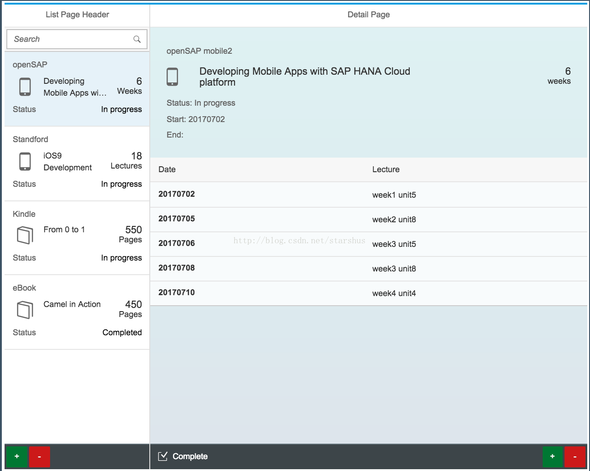The image size is (590, 471).
Task: Click the Search input field
Action: tap(76, 39)
